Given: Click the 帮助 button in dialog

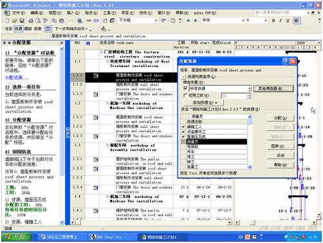Looking at the screenshot, I should tap(280, 165).
